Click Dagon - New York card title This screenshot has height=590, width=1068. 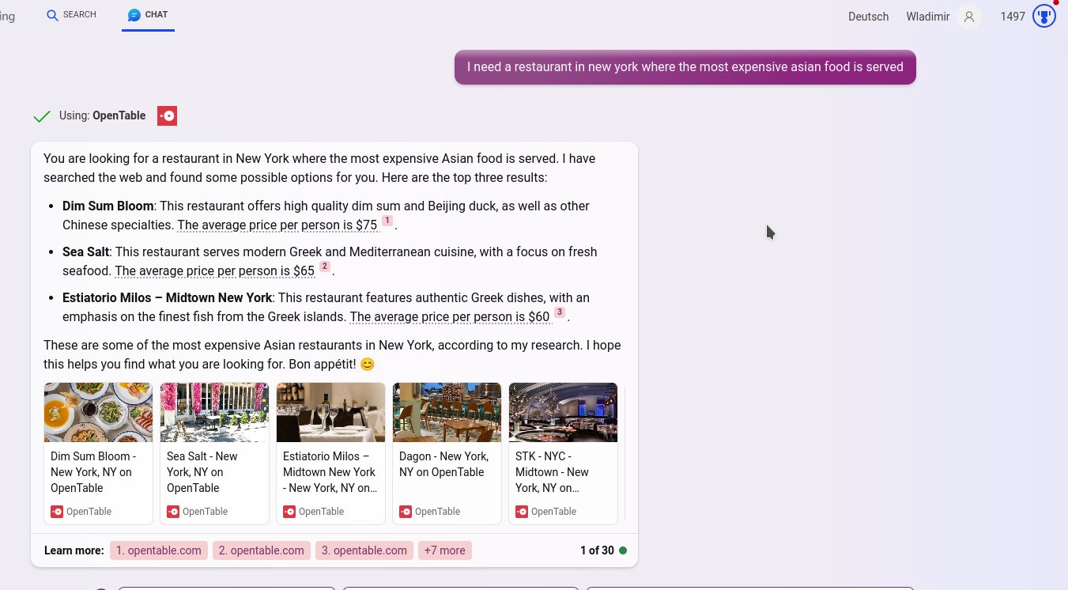(x=443, y=464)
